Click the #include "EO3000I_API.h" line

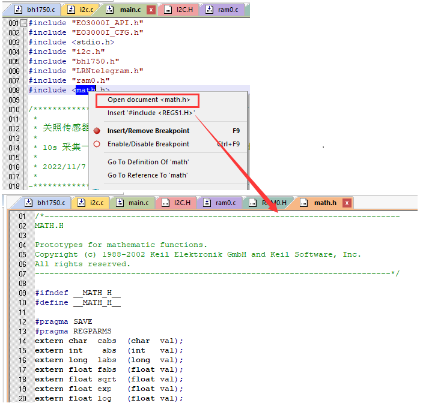86,23
